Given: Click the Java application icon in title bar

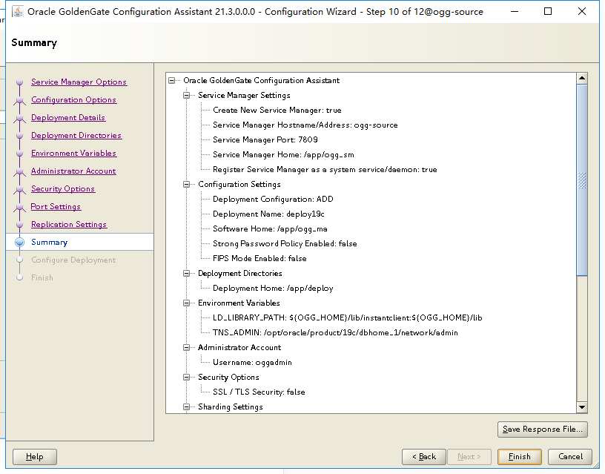Looking at the screenshot, I should click(17, 12).
